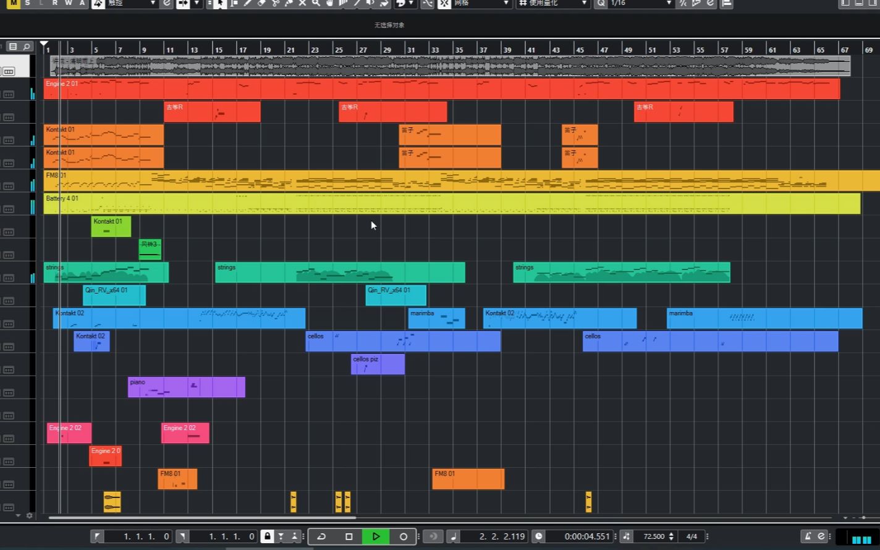
Task: Open the 1/16 quantize preset dropdown
Action: pyautogui.click(x=640, y=3)
